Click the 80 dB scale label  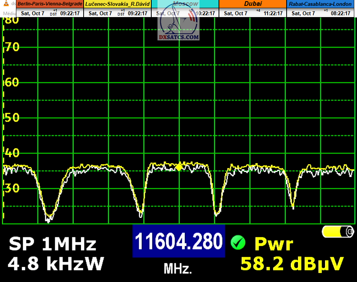pyautogui.click(x=11, y=20)
